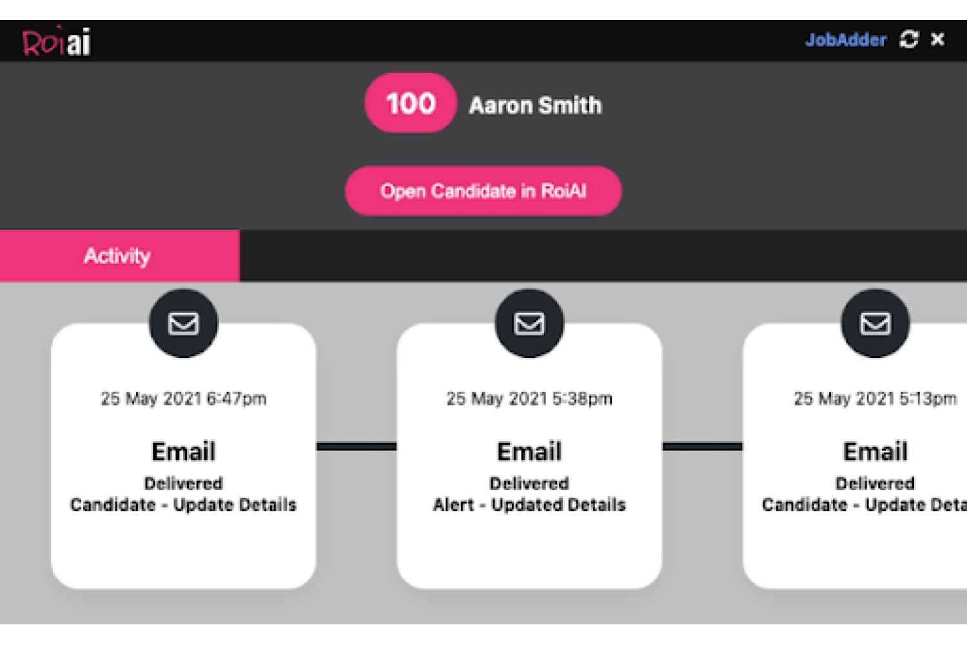Open the 25 May 2021 5:13pm activity card
967x645 pixels.
(x=855, y=456)
